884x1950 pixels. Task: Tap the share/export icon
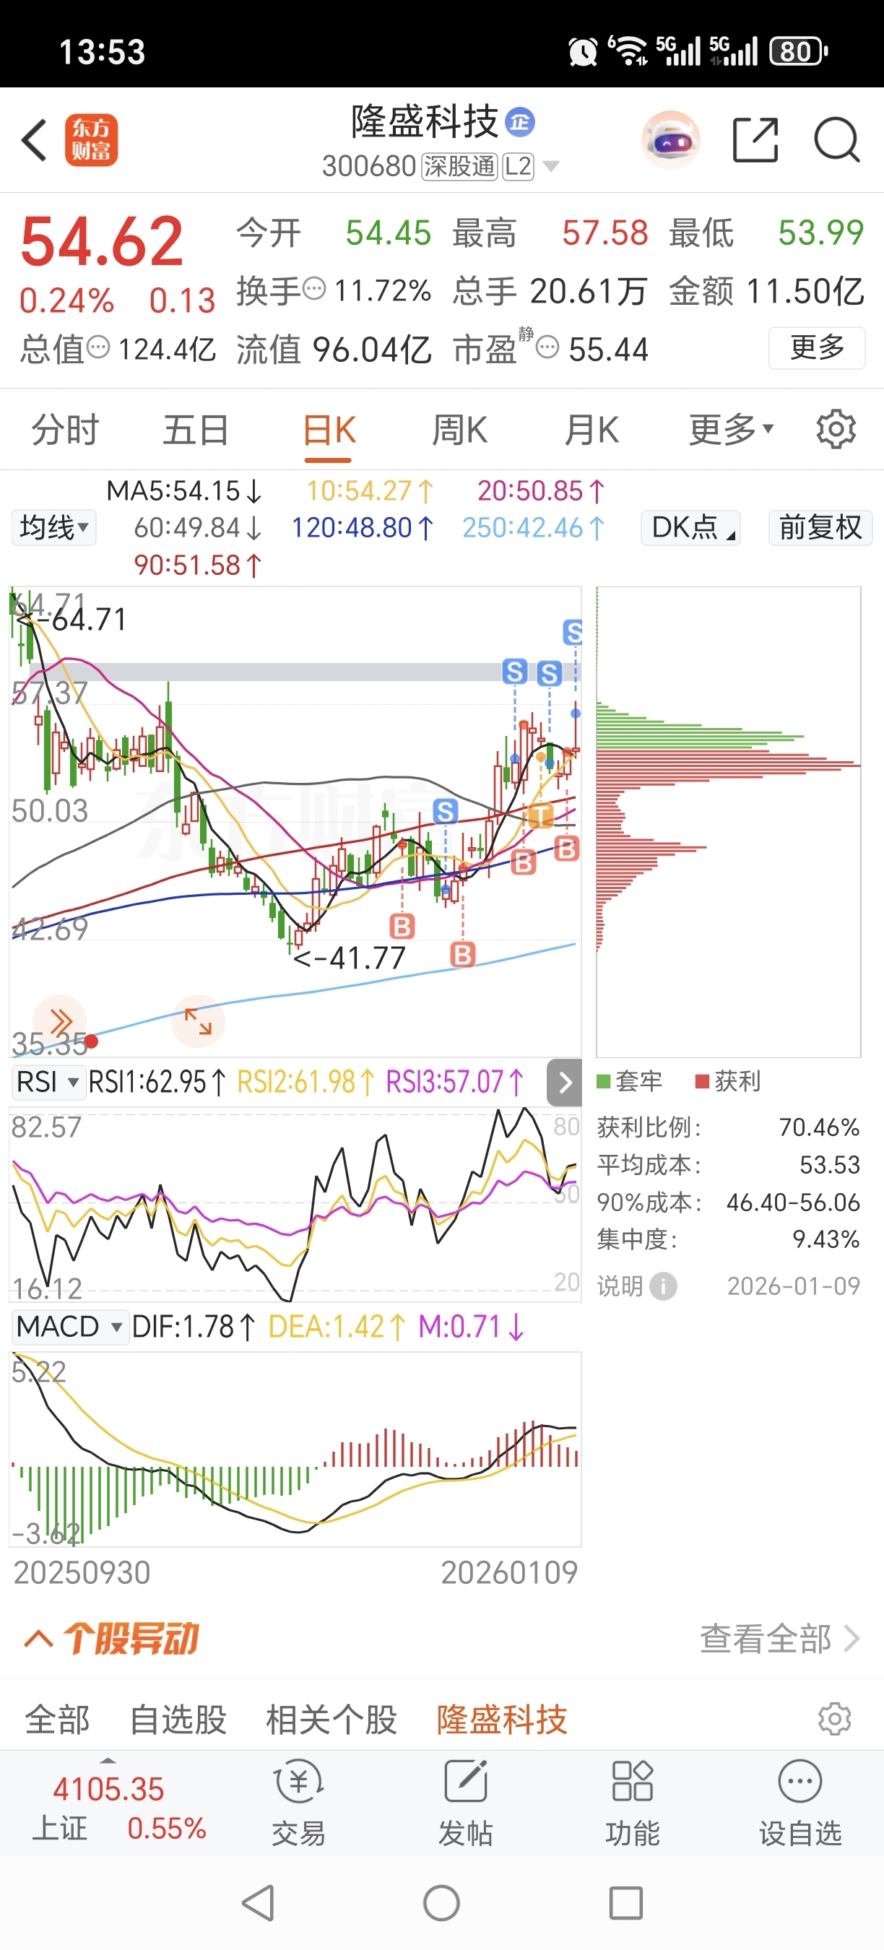tap(755, 140)
